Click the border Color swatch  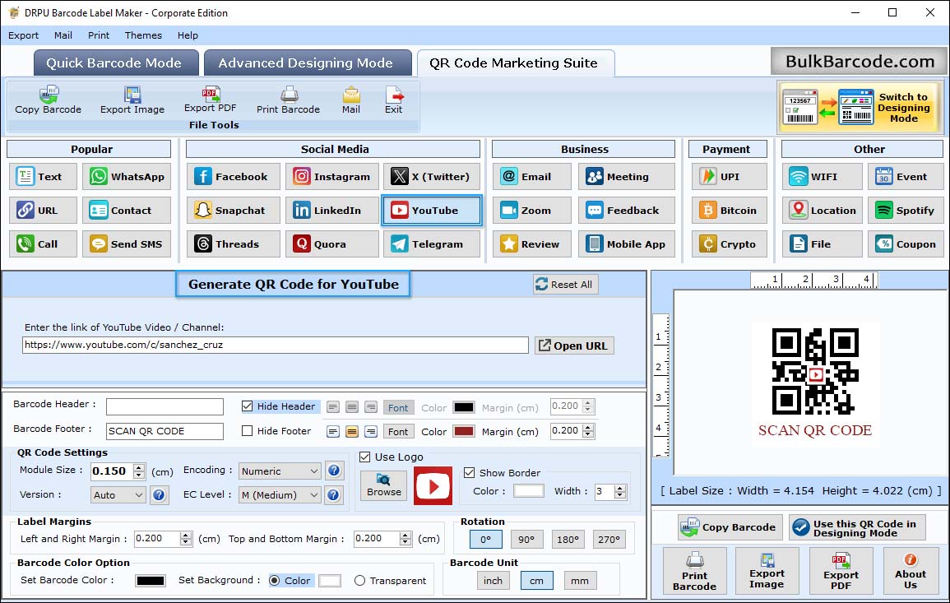(x=528, y=491)
